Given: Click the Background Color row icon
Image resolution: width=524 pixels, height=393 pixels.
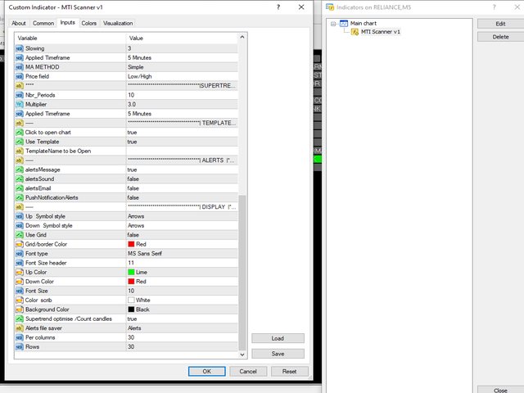Looking at the screenshot, I should pos(19,309).
